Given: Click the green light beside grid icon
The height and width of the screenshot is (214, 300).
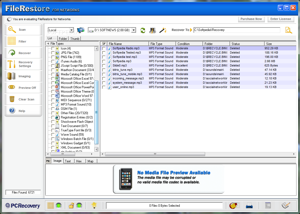Looking at the screenshot, I should (59, 205).
